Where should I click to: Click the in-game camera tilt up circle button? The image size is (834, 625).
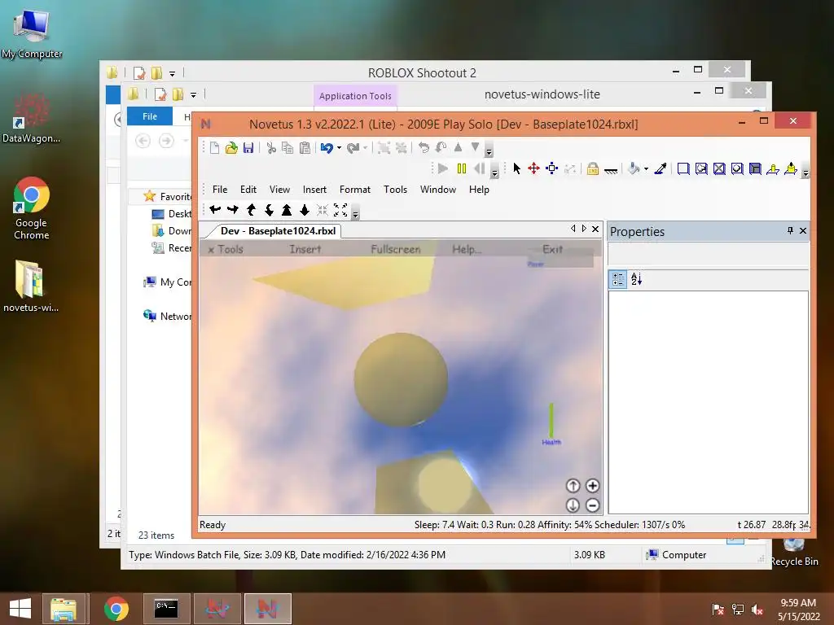[x=573, y=486]
